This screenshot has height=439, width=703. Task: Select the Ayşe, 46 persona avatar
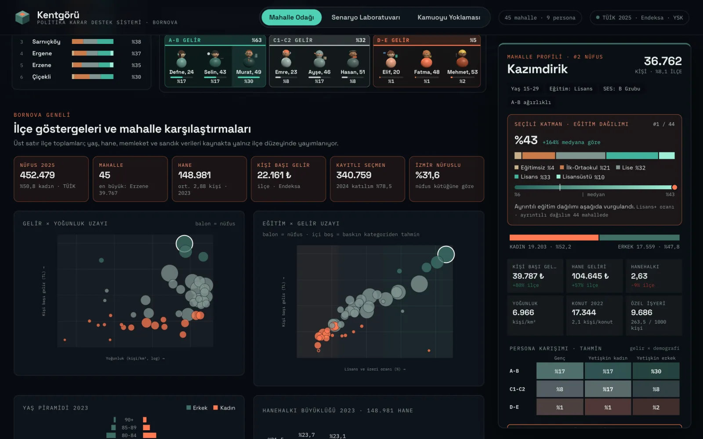[319, 58]
